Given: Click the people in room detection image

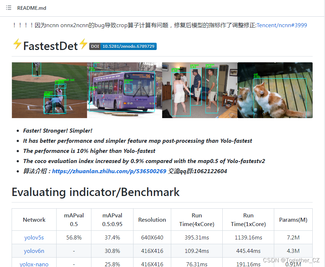Looking at the screenshot, I should 200,90.
